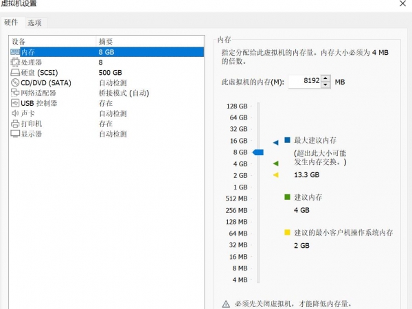412x309 pixels.
Task: Click the memory slider thumb at 8 GB
Action: [x=258, y=152]
